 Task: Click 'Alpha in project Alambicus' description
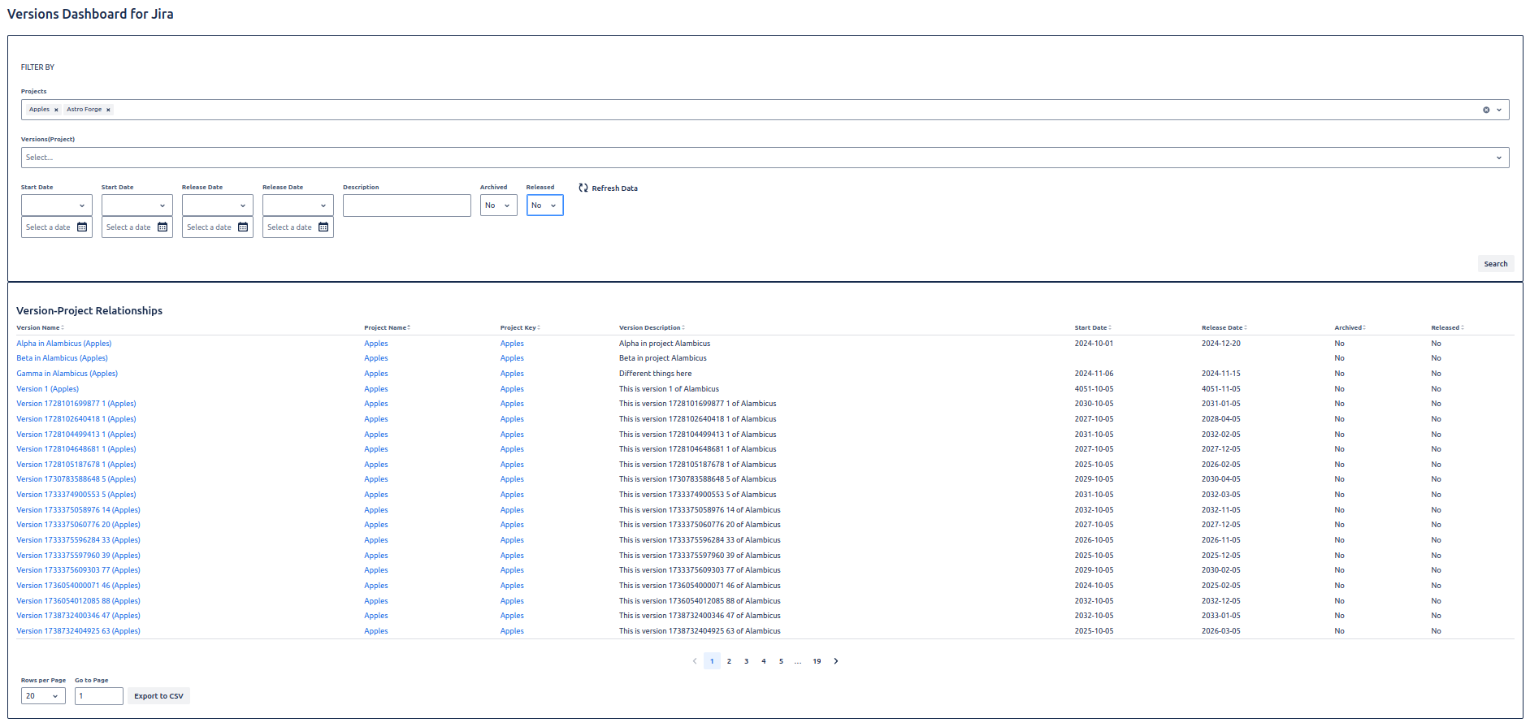pyautogui.click(x=665, y=344)
